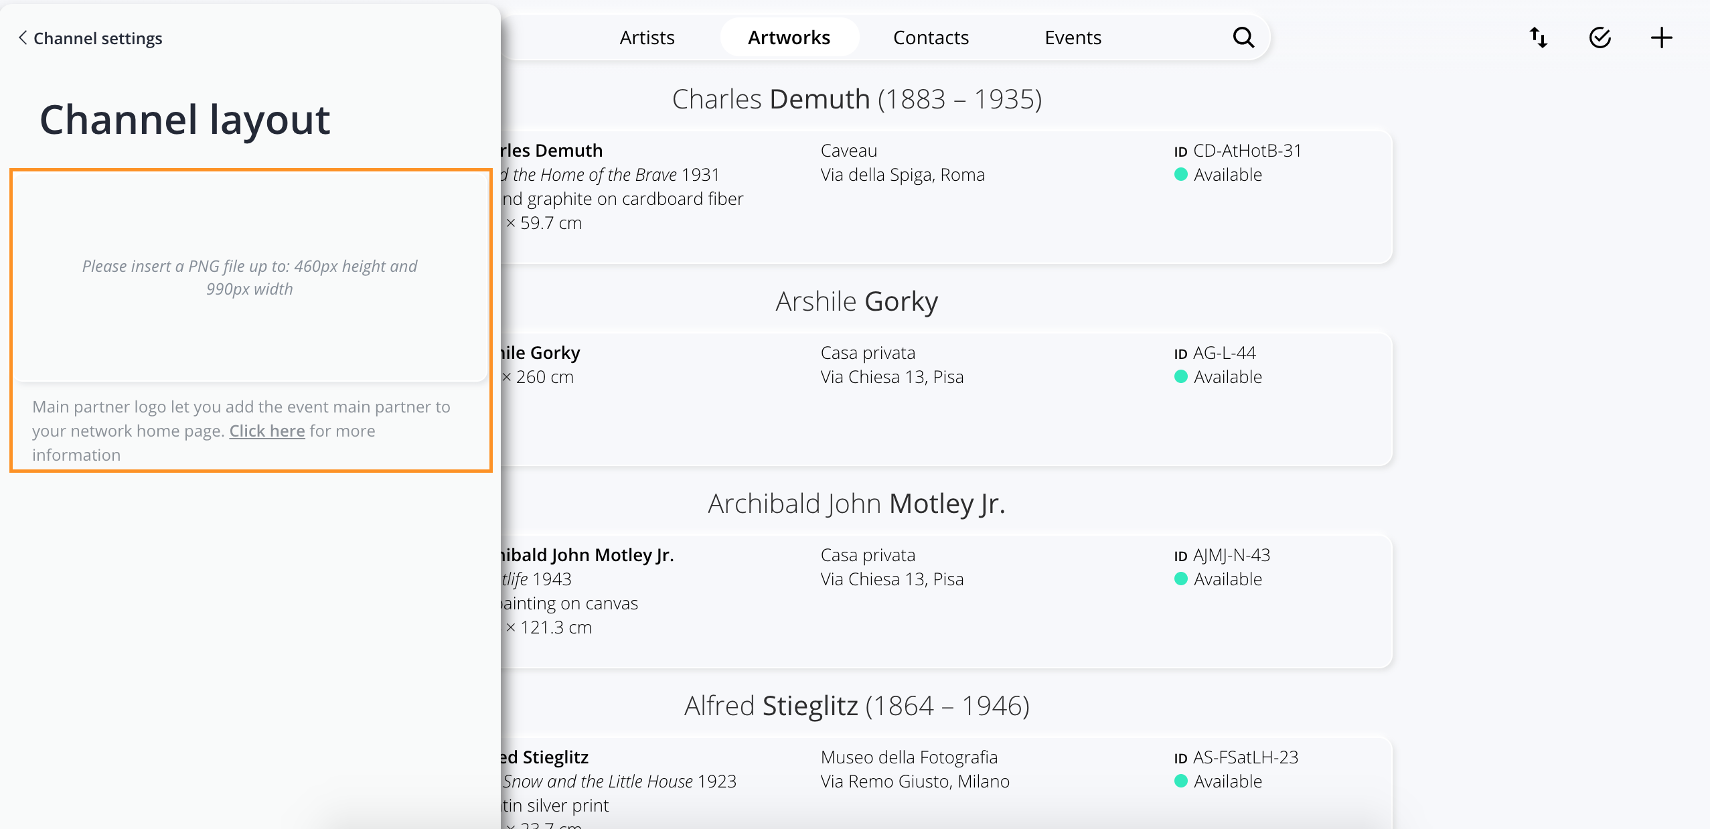Go back to Channel settings
This screenshot has width=1710, height=829.
[90, 38]
